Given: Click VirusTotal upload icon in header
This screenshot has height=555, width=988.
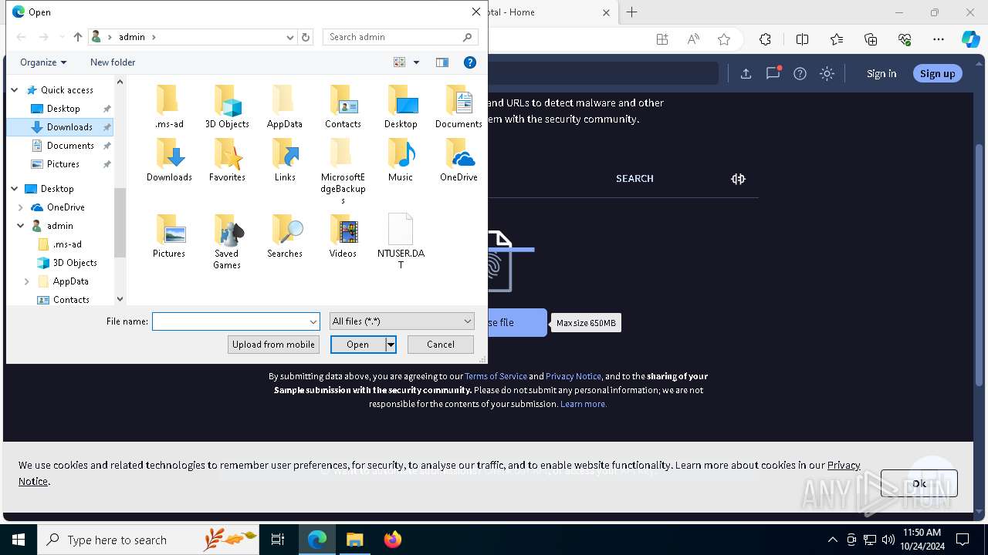Looking at the screenshot, I should tap(746, 73).
